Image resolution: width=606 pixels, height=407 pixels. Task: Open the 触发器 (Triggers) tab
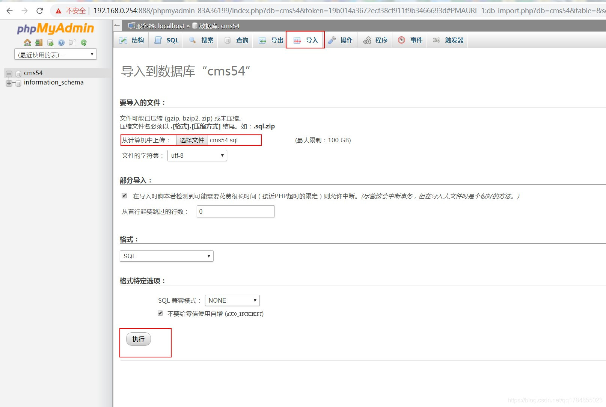[x=448, y=40]
